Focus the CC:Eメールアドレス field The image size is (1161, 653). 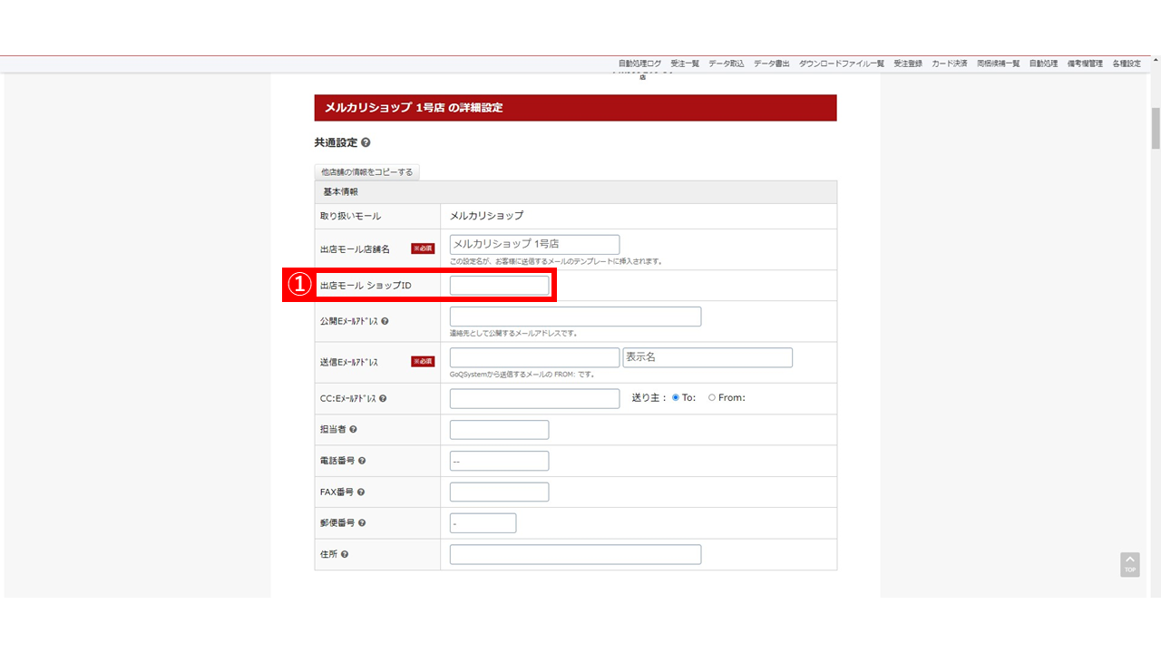click(534, 398)
